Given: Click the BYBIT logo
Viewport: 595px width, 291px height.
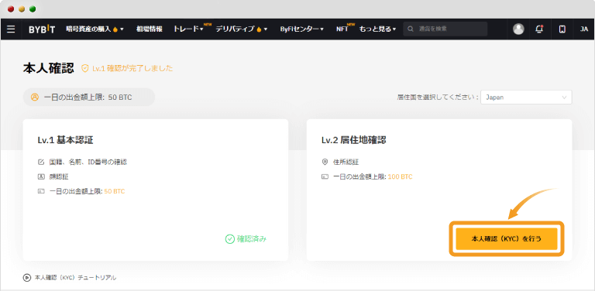Looking at the screenshot, I should pos(42,29).
